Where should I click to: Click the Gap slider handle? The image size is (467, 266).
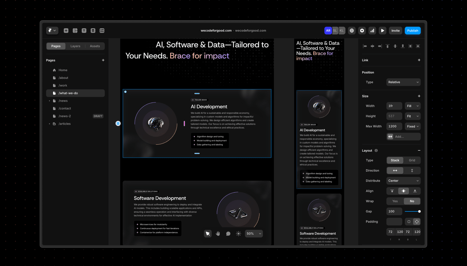point(419,211)
